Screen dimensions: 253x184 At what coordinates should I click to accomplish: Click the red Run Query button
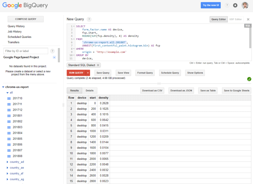[76, 73]
